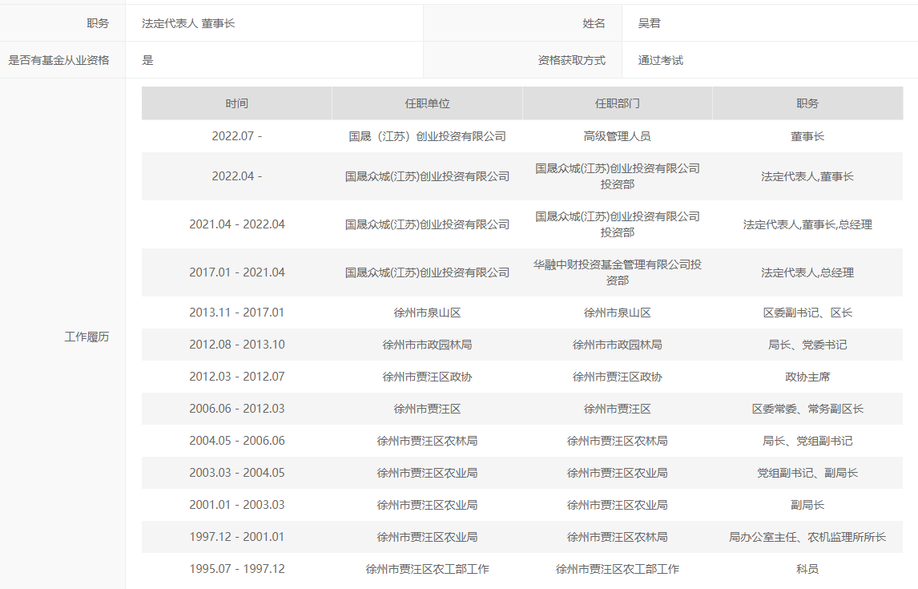Select the 通过考试 qualification value
This screenshot has height=589, width=918.
pyautogui.click(x=660, y=60)
